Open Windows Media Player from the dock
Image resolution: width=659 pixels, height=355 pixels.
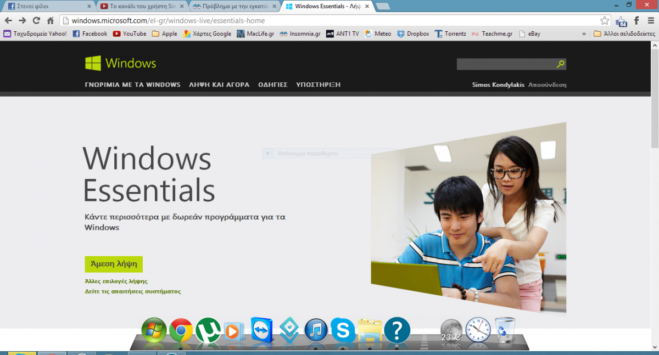click(233, 331)
